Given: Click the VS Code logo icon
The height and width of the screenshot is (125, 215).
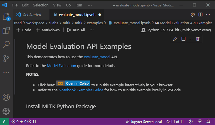Looking at the screenshot, I should pos(4,5).
